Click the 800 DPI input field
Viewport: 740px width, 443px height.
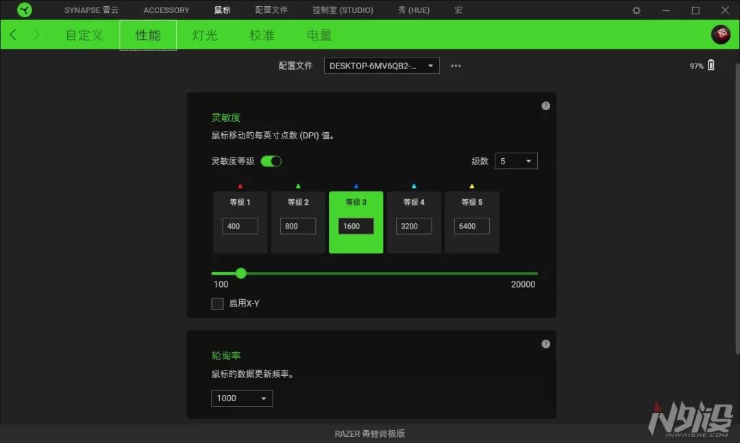[298, 226]
